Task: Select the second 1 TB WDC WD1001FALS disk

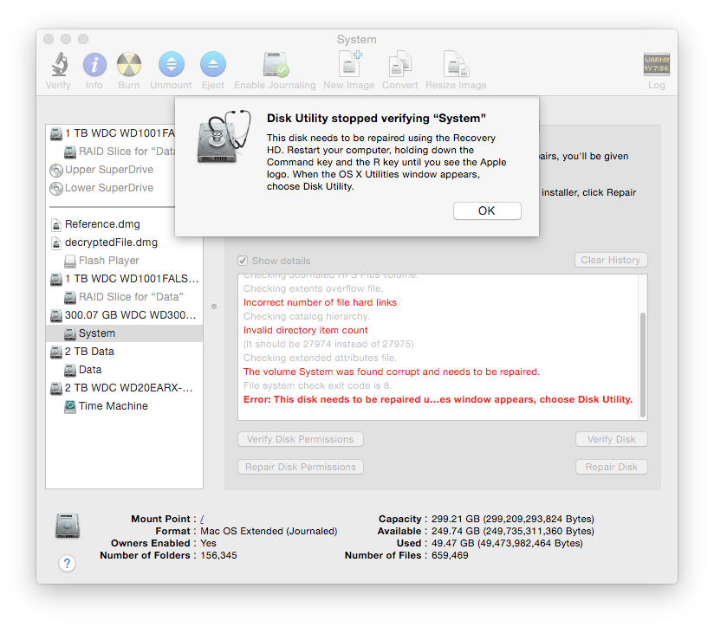Action: 124,279
